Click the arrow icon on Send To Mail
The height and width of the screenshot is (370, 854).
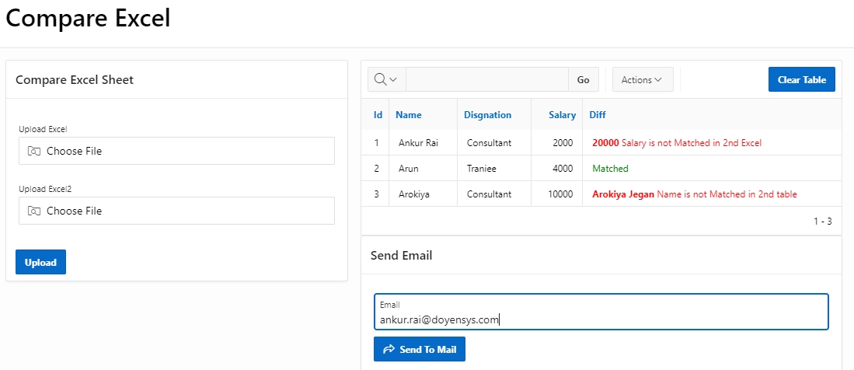click(x=389, y=350)
